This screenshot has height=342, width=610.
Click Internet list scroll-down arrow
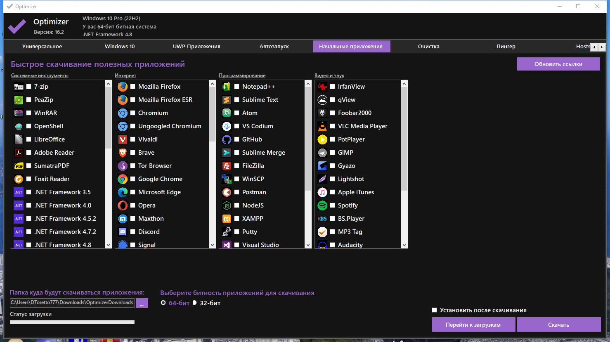click(x=213, y=245)
